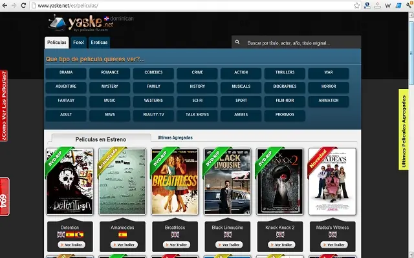The image size is (414, 258).
Task: Click the Spanish flag icon under Detention
Action: click(70, 234)
